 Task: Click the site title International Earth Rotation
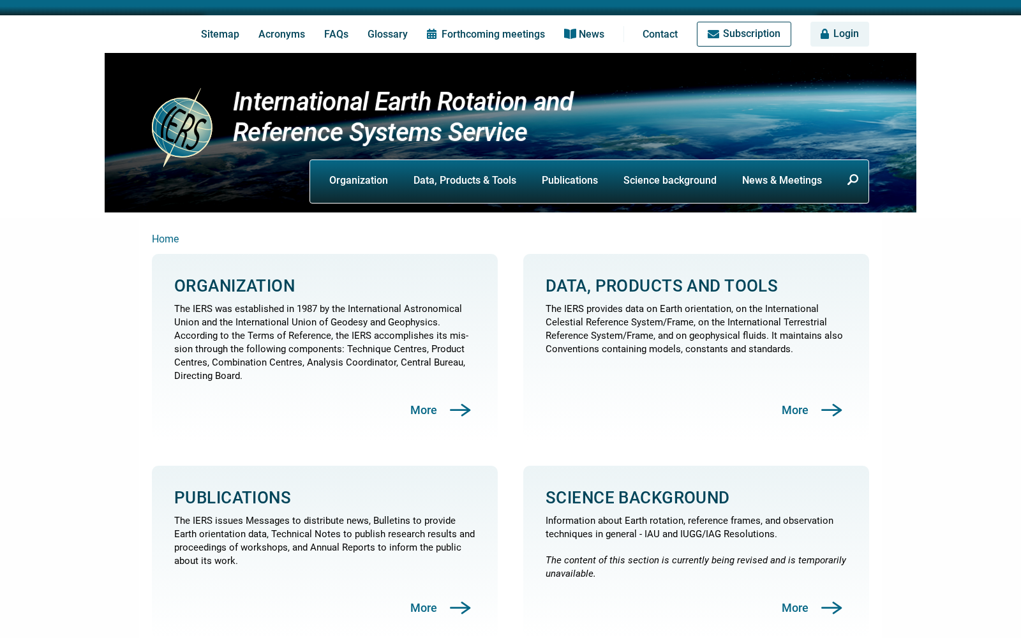[x=403, y=117]
